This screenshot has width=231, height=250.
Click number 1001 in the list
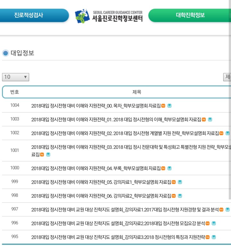click(x=15, y=150)
